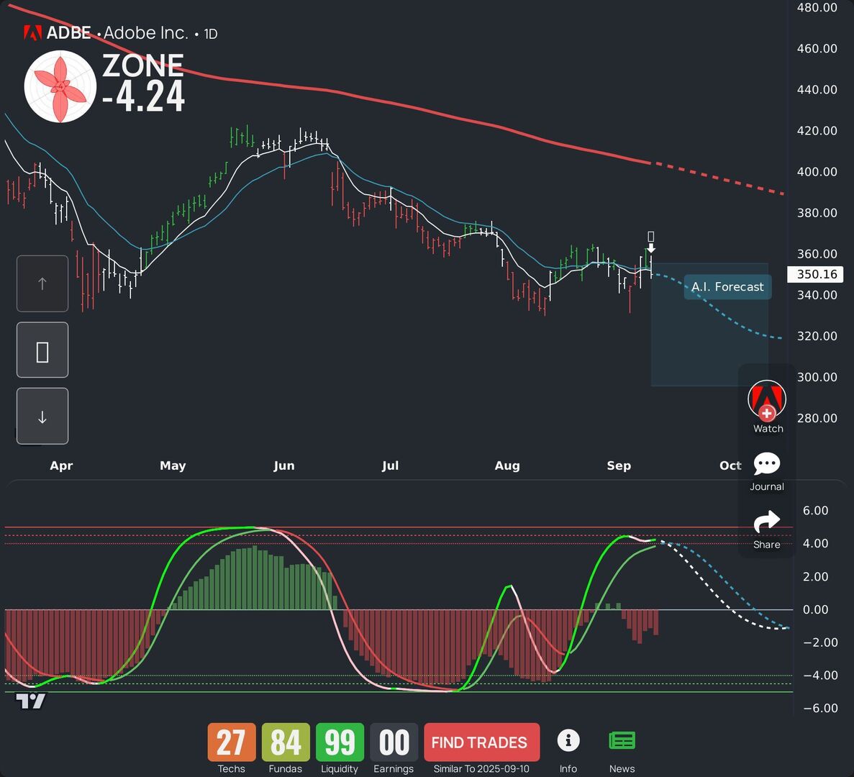Viewport: 854px width, 777px height.
Task: Add ADBE to Watch list
Action: (767, 401)
